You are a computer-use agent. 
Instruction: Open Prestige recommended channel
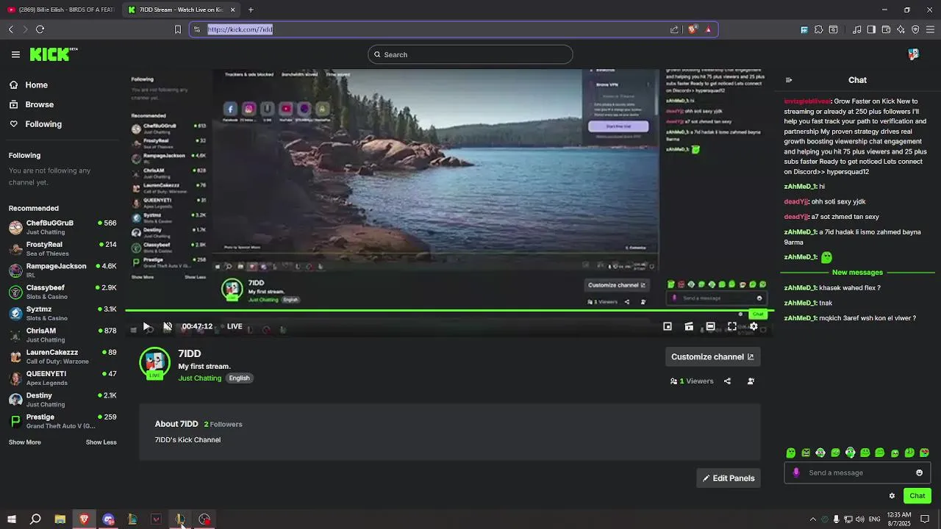point(62,421)
